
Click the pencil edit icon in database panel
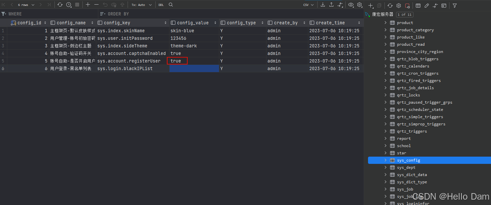click(427, 5)
